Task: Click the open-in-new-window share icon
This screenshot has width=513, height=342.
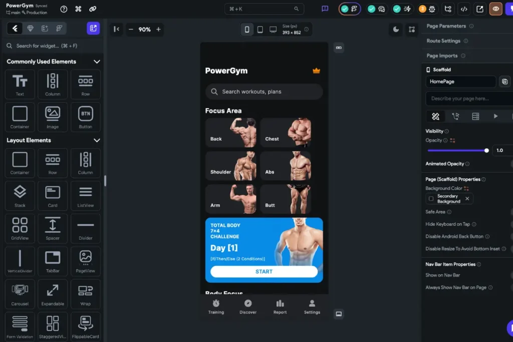Action: pos(479,9)
